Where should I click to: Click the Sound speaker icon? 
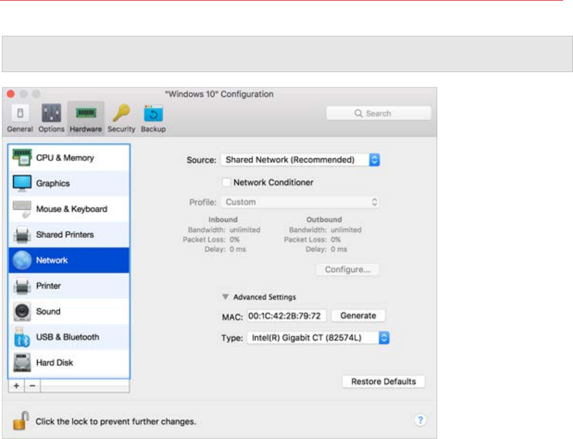click(22, 311)
